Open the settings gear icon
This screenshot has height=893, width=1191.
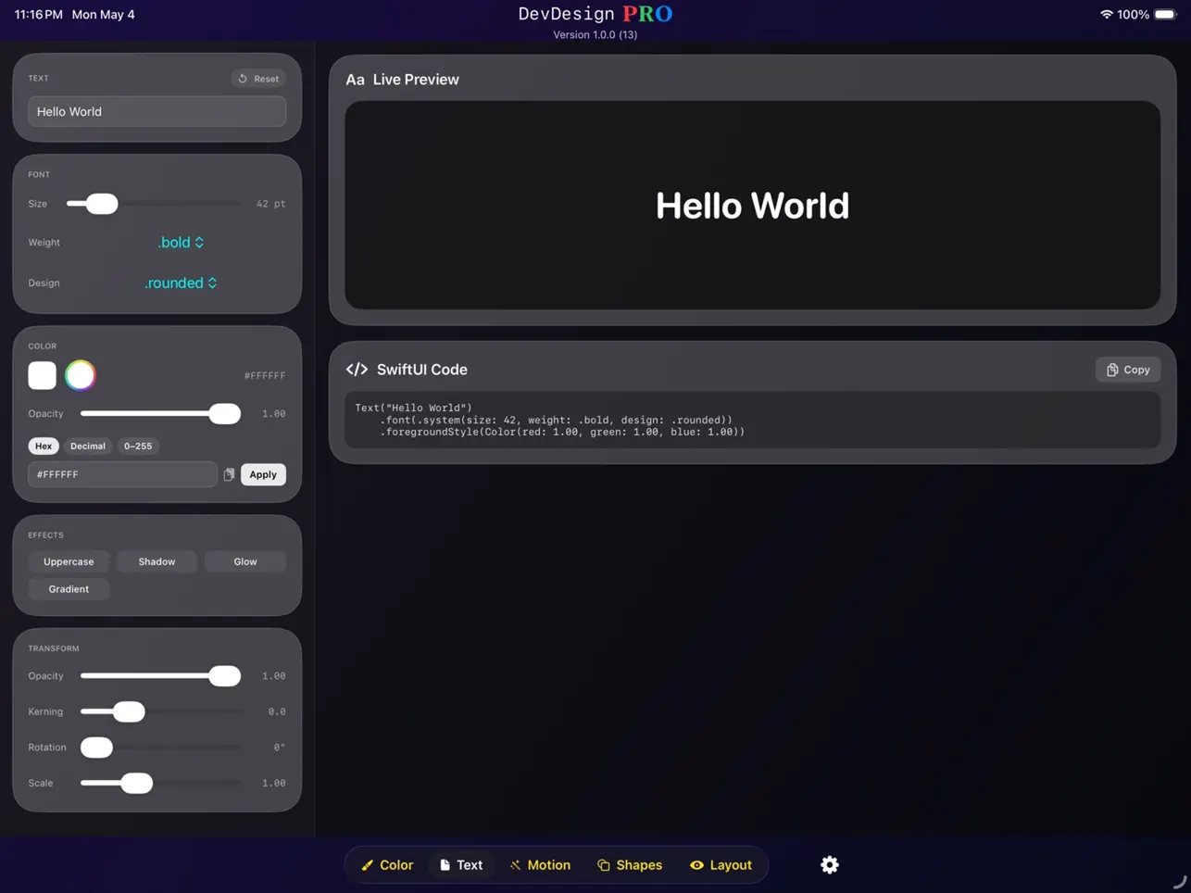(830, 864)
